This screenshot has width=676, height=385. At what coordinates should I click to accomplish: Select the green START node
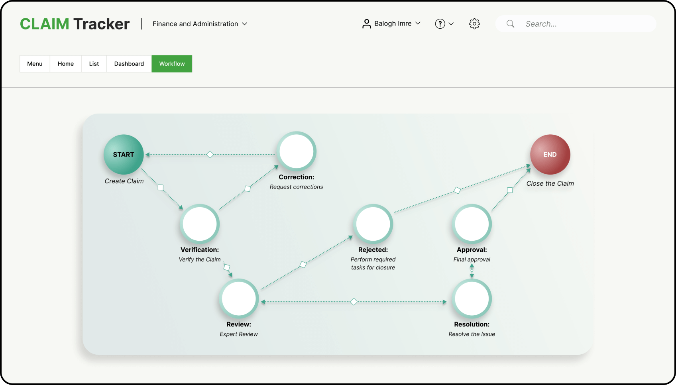point(124,155)
